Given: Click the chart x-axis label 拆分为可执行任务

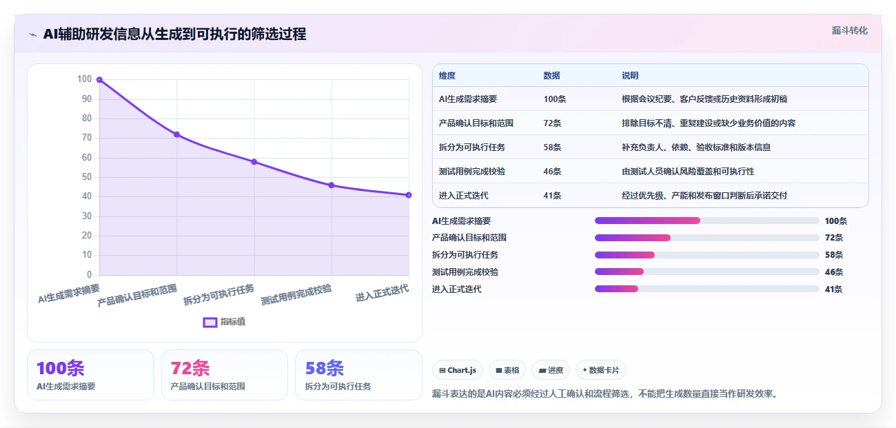Looking at the screenshot, I should pyautogui.click(x=219, y=294).
